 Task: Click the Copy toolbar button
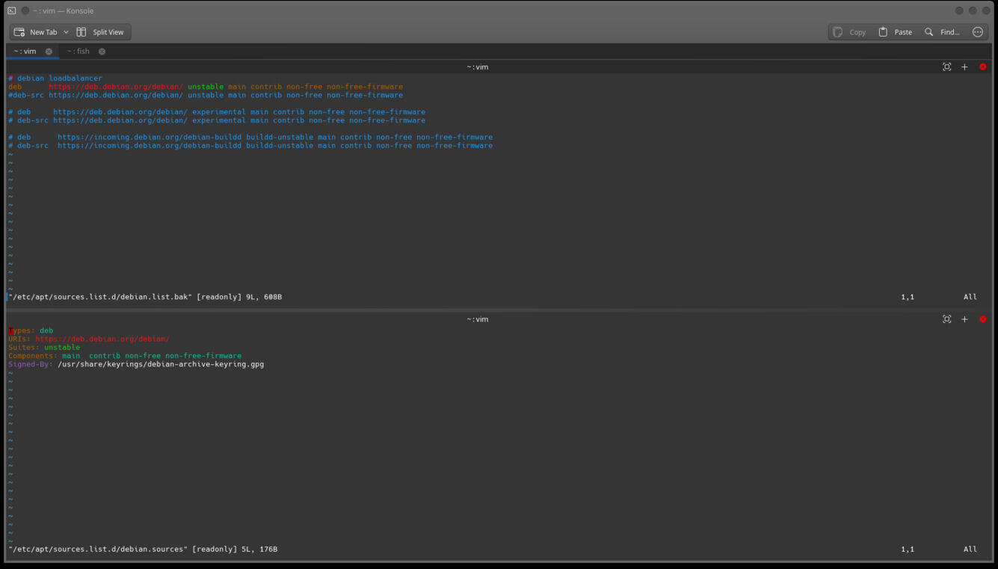tap(849, 32)
